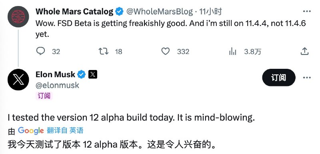Click the 翻译自 英语 translation link
Image resolution: width=320 pixels, height=154 pixels.
click(x=65, y=130)
